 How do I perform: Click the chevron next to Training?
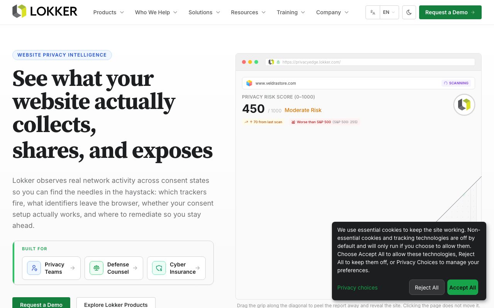tap(303, 12)
